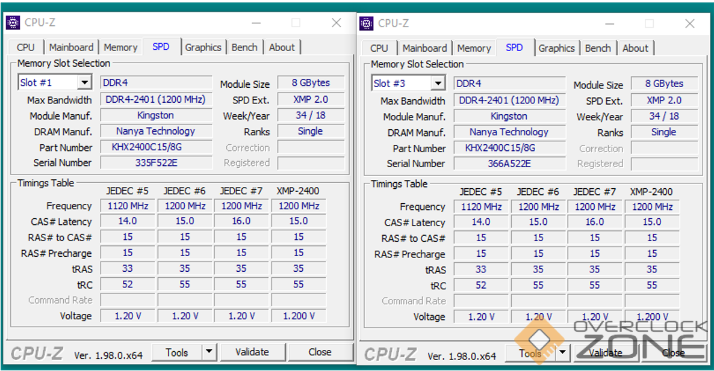The height and width of the screenshot is (371, 714).
Task: Click the Part Number field in left window
Action: coord(155,147)
